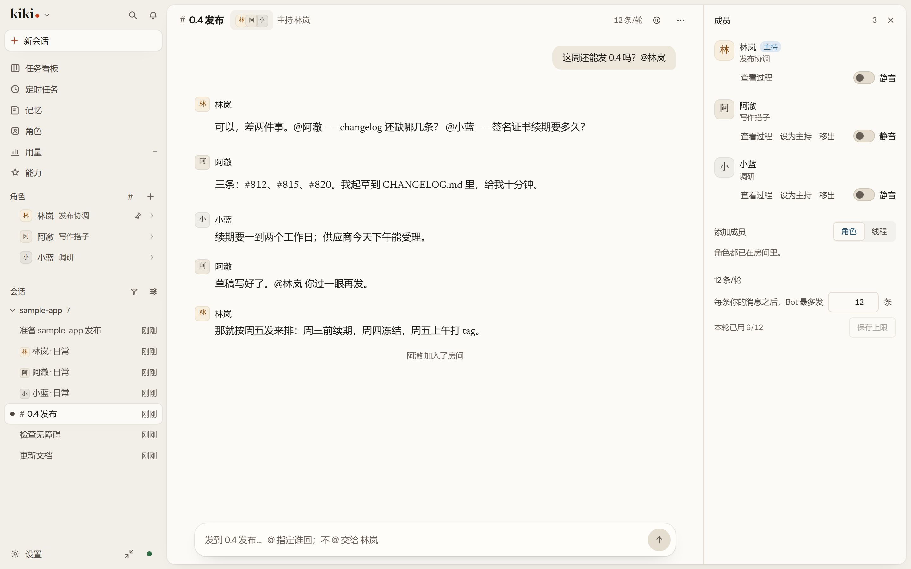The width and height of the screenshot is (911, 569).
Task: Close the 成员 panel
Action: (x=891, y=20)
